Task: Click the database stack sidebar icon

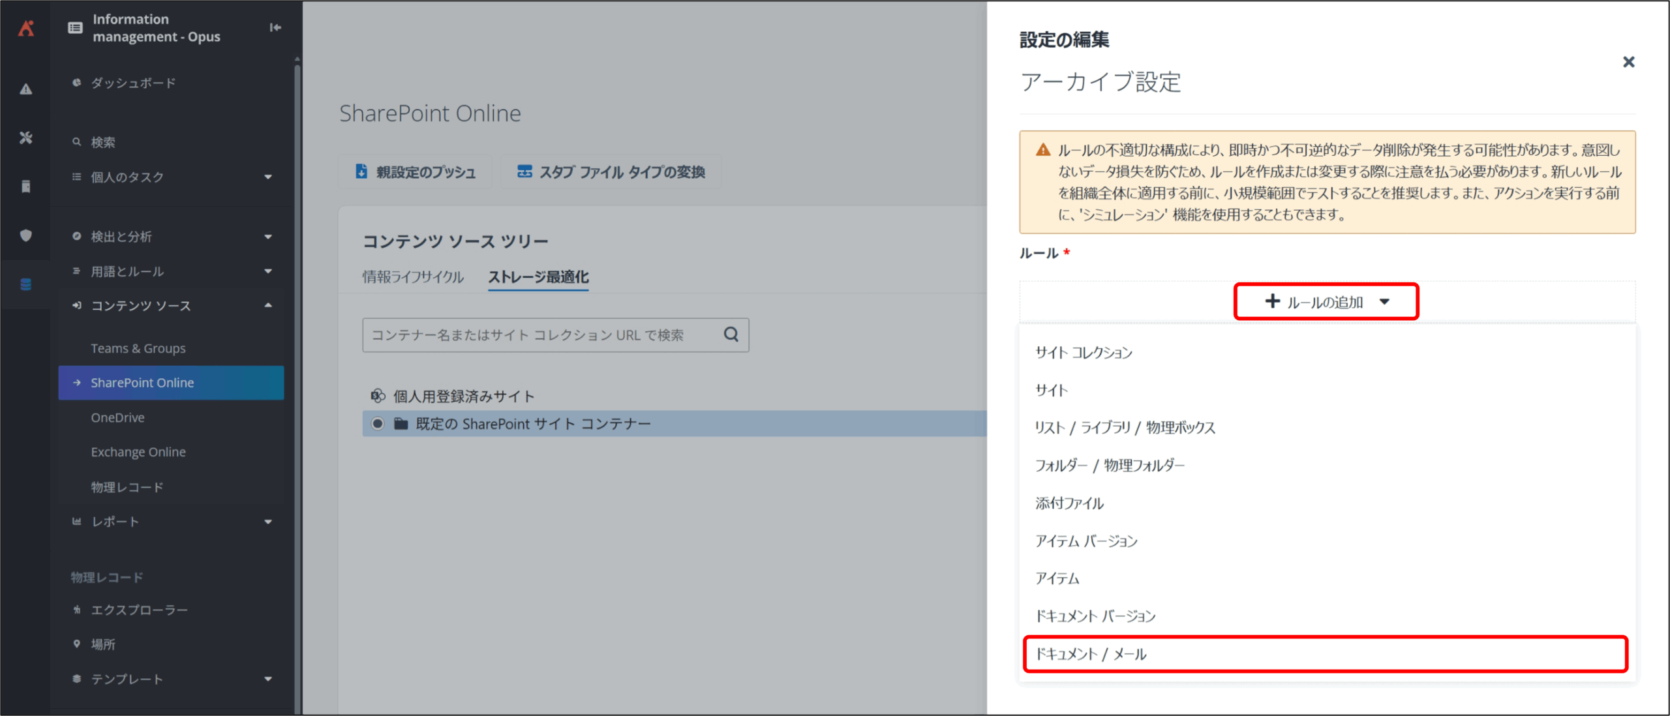Action: (26, 284)
